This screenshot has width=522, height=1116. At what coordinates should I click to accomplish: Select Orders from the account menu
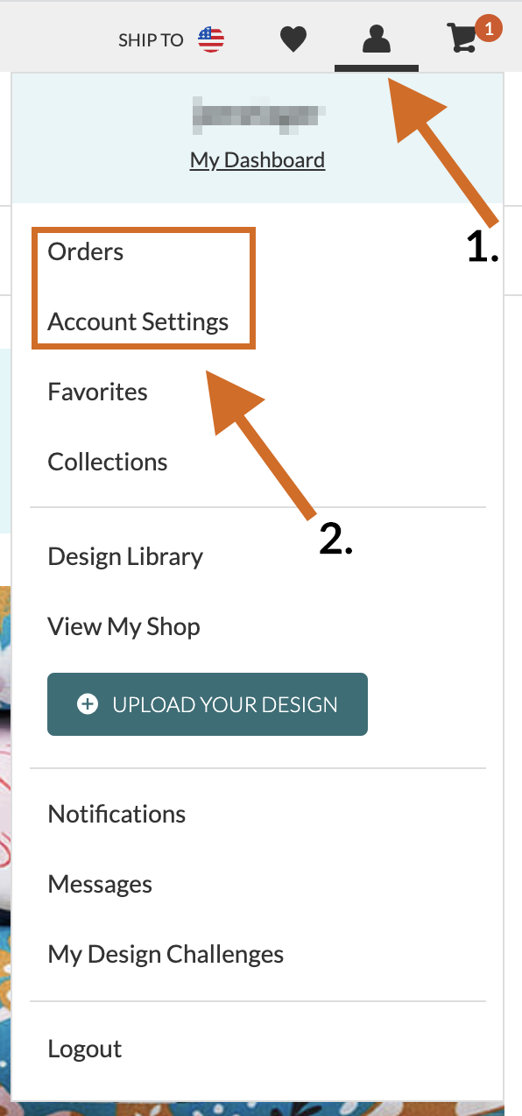click(85, 251)
